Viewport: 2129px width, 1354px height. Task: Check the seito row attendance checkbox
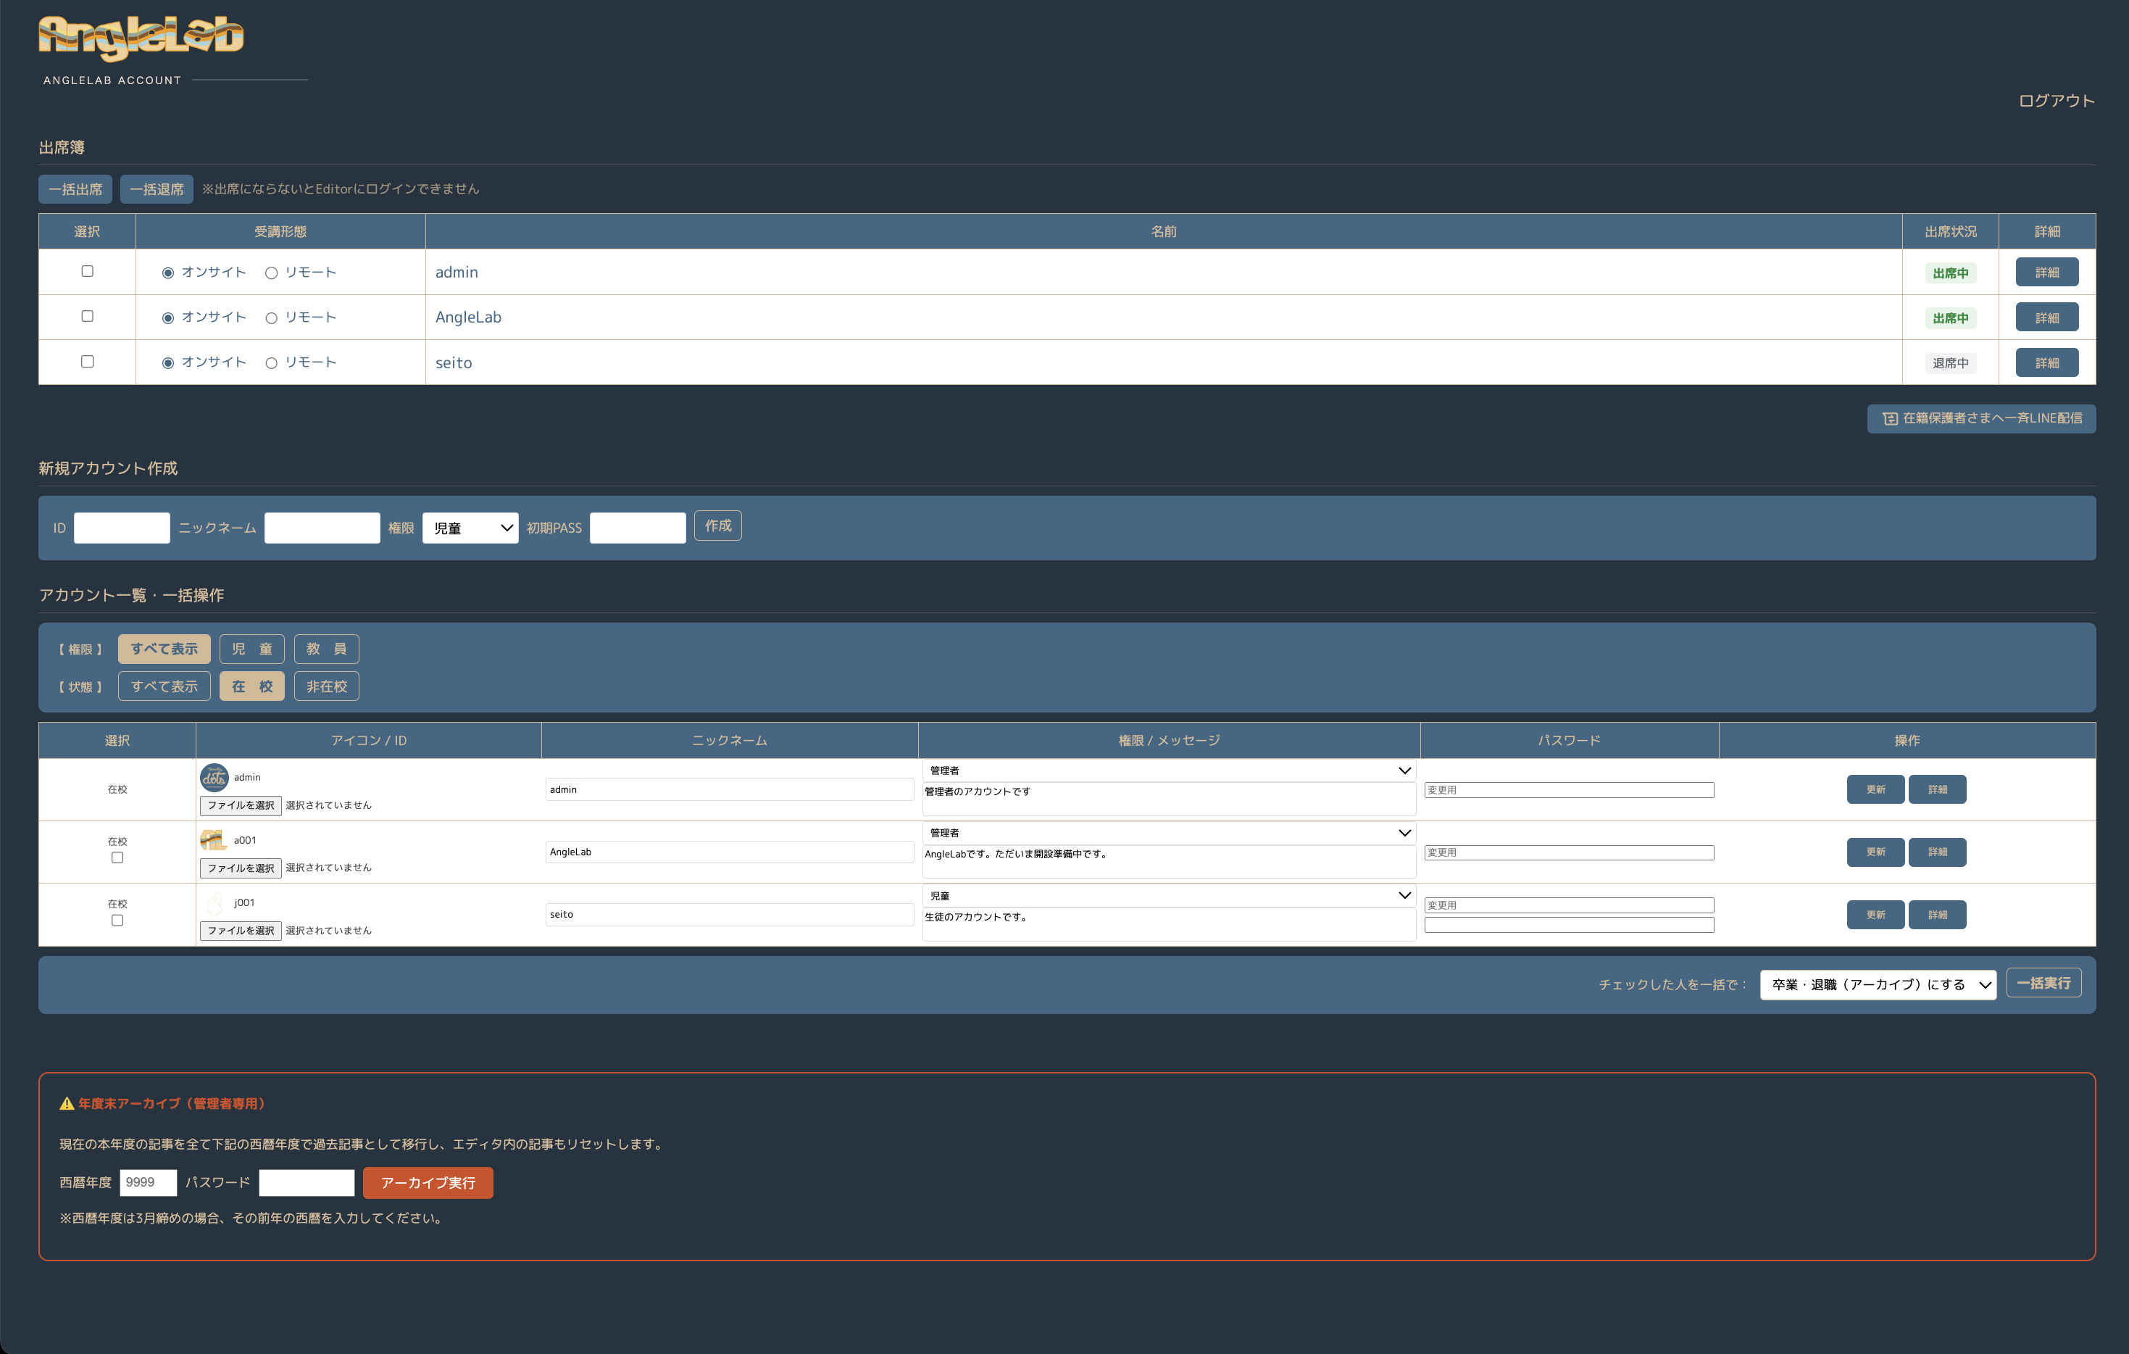click(x=88, y=361)
